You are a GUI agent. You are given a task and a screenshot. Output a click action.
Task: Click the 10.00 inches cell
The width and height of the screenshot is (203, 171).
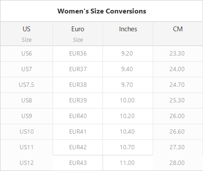click(x=128, y=101)
